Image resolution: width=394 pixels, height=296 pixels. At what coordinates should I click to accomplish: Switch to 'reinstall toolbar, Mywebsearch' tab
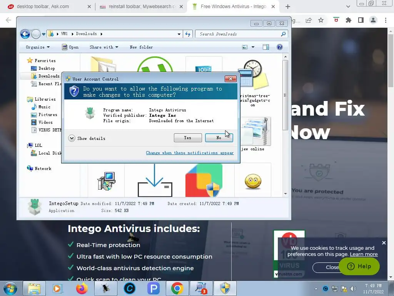[x=142, y=7]
